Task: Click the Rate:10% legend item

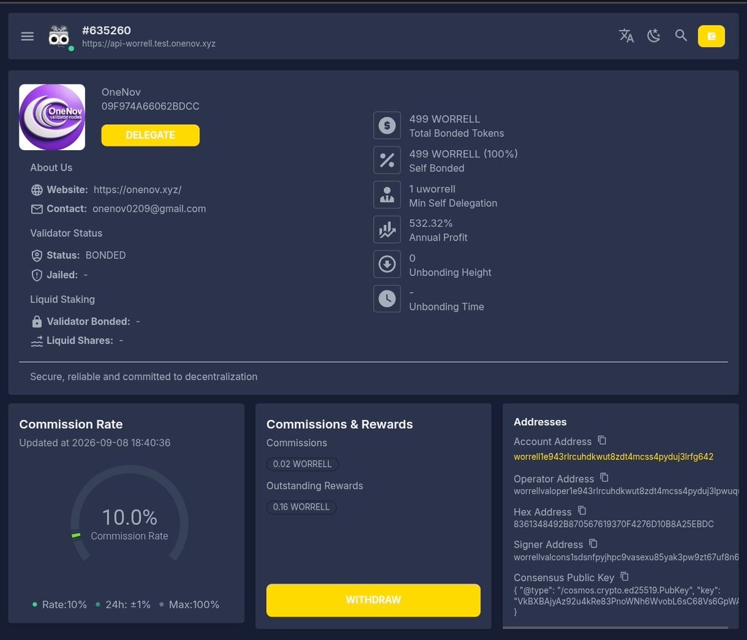Action: click(60, 604)
